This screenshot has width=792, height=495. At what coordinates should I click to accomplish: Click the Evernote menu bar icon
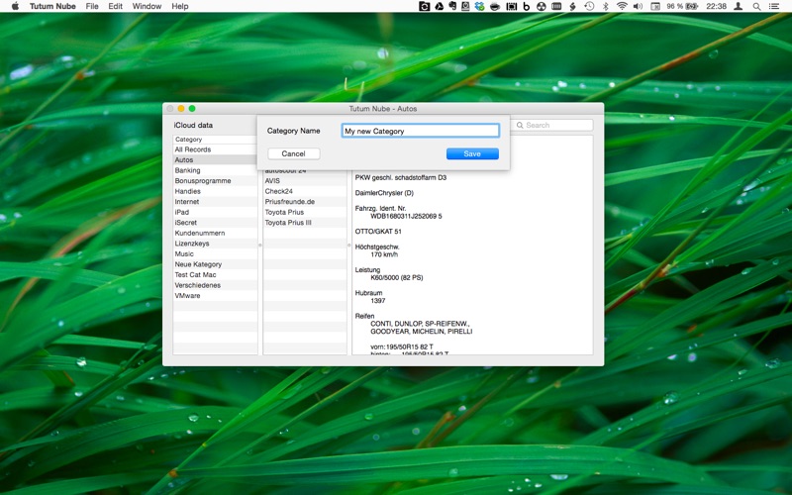(452, 6)
